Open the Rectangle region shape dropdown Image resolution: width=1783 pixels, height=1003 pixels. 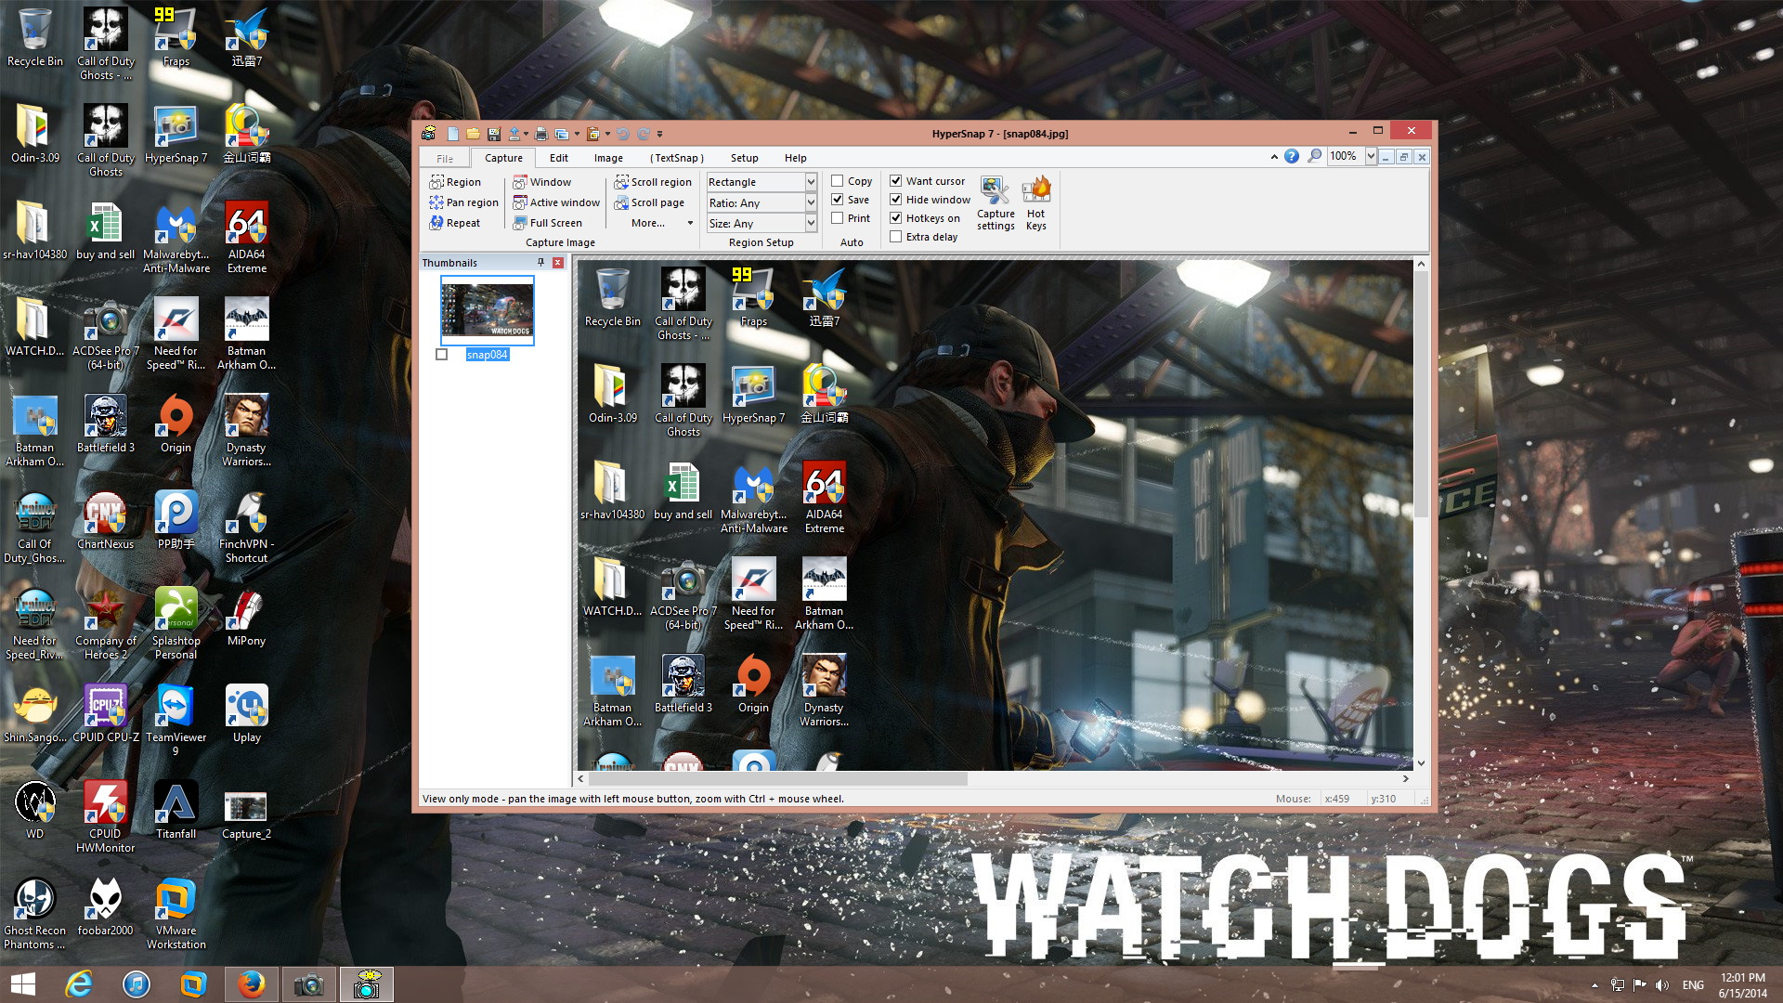pos(811,182)
